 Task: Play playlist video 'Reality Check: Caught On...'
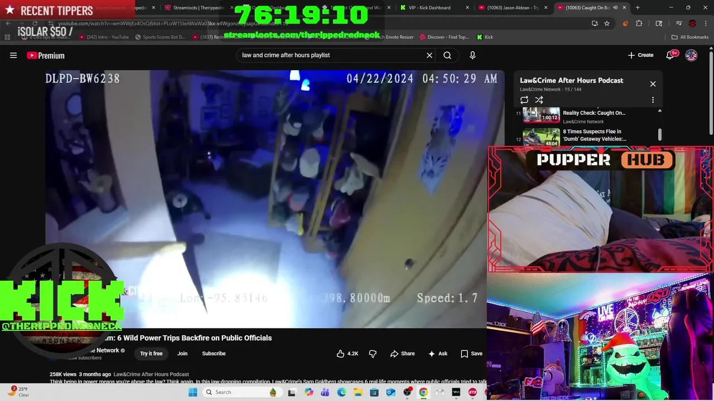point(594,113)
